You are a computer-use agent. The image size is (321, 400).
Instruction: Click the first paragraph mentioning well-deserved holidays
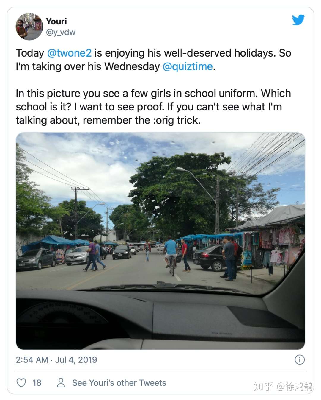click(x=153, y=60)
